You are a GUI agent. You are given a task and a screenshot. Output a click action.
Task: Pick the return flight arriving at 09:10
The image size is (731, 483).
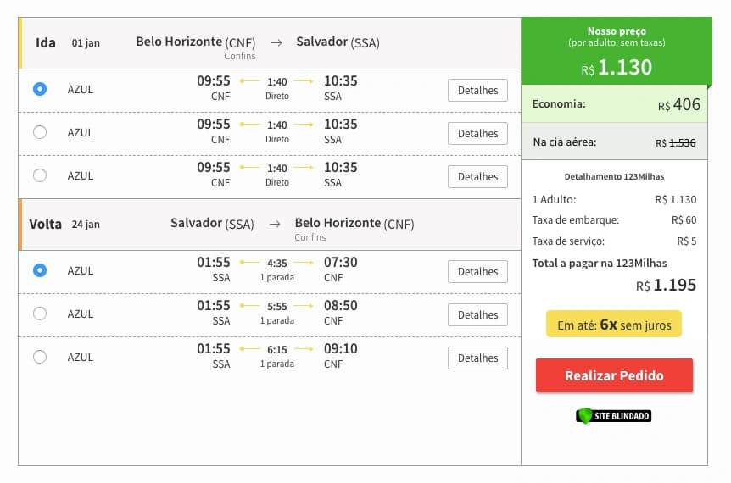pyautogui.click(x=40, y=357)
